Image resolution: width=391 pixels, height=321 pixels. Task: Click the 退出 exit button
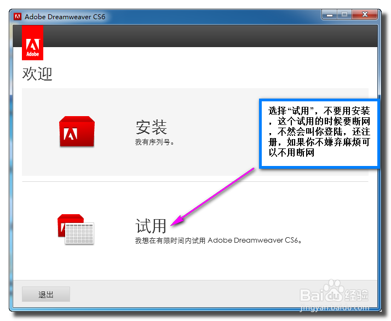[46, 294]
